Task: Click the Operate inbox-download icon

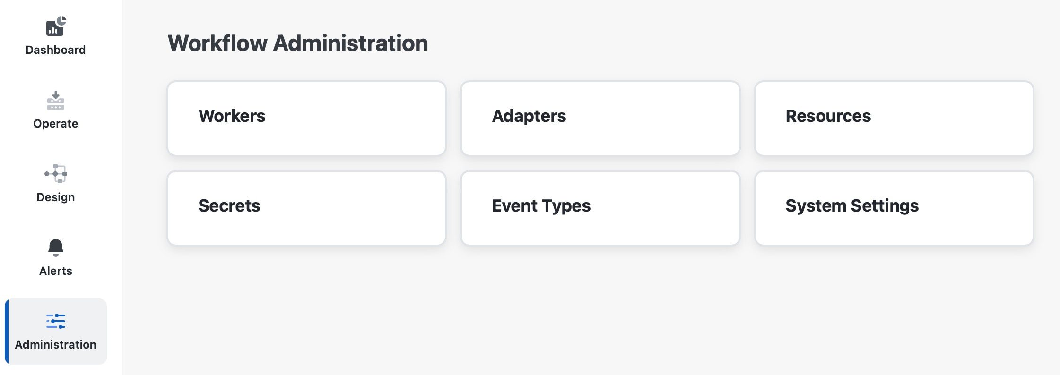Action: 56,100
